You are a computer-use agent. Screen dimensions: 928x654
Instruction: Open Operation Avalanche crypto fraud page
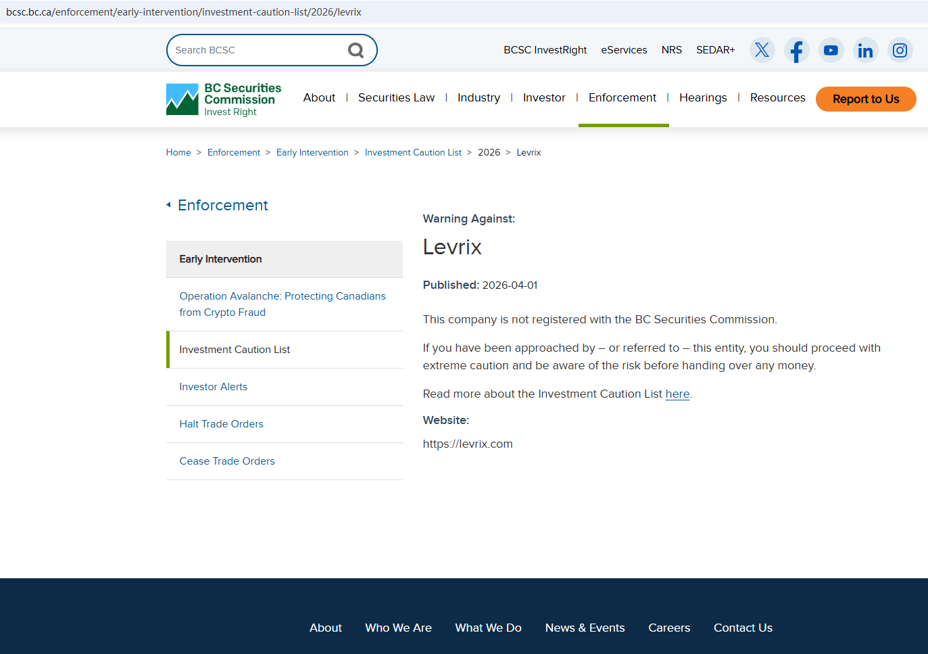[x=283, y=304]
